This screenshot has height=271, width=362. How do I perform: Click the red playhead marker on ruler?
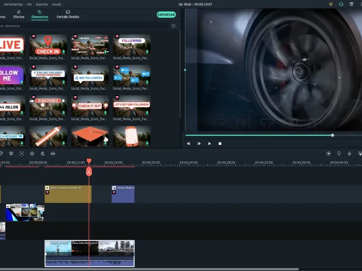[89, 161]
